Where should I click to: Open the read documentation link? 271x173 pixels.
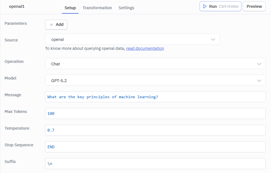(x=145, y=48)
